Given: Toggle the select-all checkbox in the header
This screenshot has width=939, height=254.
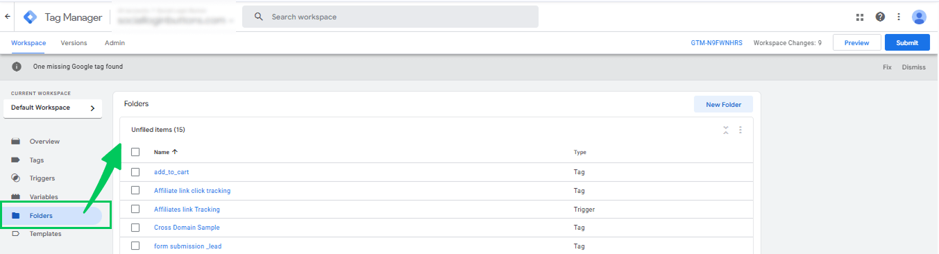Looking at the screenshot, I should click(x=135, y=152).
